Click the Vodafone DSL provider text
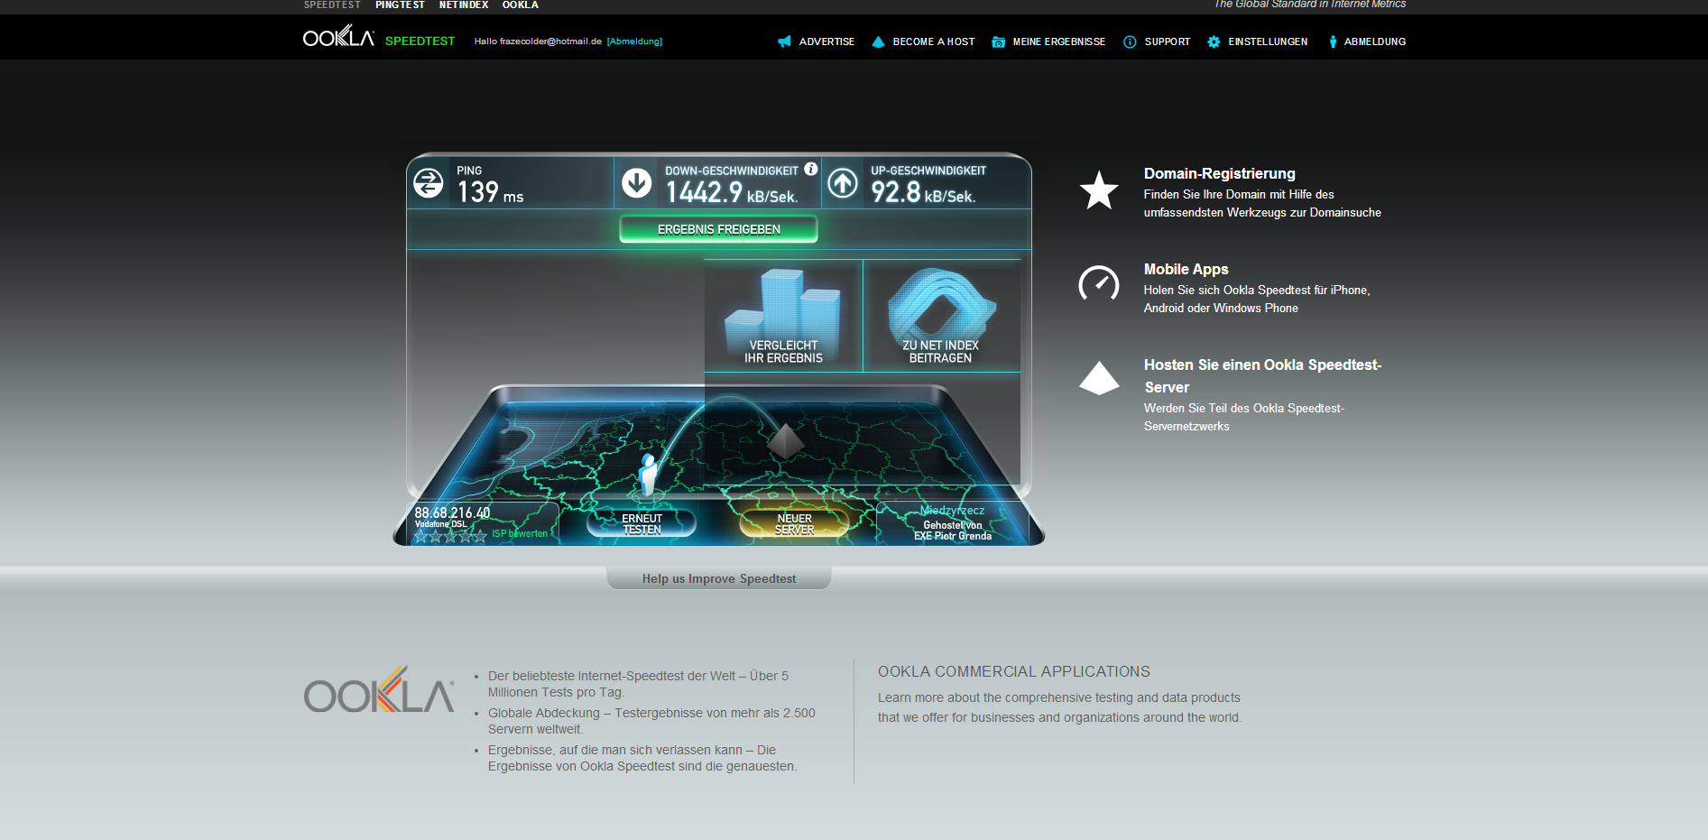1708x840 pixels. click(440, 524)
